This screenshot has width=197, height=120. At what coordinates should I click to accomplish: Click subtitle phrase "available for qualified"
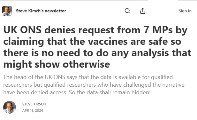[146, 77]
